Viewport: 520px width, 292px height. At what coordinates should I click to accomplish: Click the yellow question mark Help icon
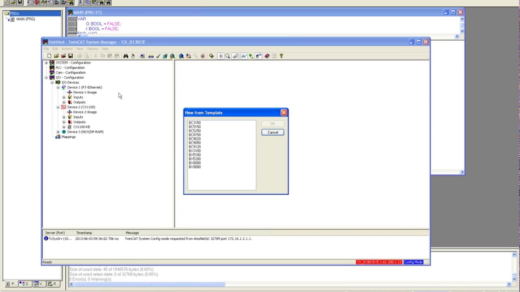point(282,56)
